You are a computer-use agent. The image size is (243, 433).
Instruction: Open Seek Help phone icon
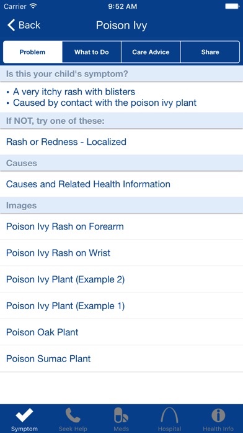(x=73, y=416)
